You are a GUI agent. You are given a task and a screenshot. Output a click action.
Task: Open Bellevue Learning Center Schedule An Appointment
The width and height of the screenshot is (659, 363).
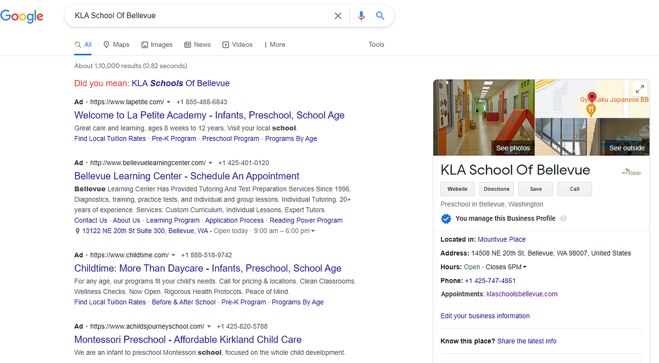coord(187,176)
